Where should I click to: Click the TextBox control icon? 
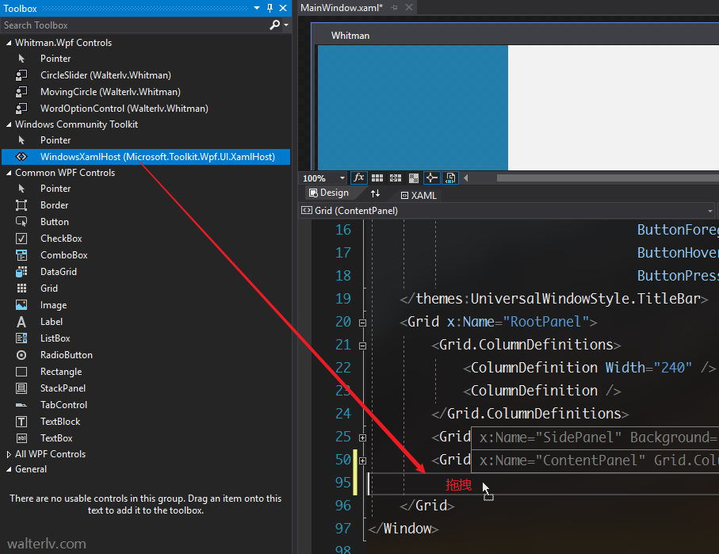[x=21, y=438]
